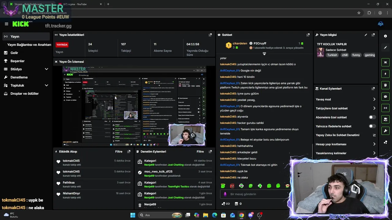Click the purple microphone icon in message box
The width and height of the screenshot is (392, 220).
(x=225, y=194)
